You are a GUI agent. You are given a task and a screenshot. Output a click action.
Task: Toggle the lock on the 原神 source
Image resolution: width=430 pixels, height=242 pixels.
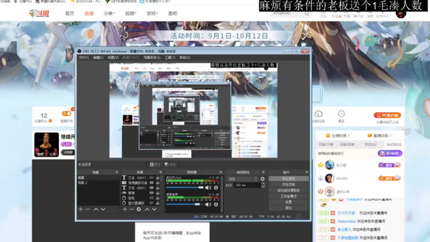coord(157,193)
